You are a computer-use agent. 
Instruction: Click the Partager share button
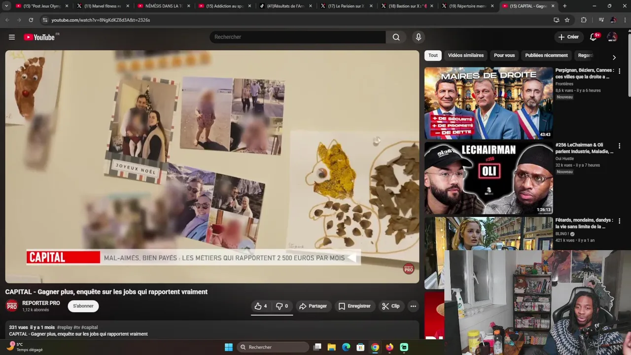pyautogui.click(x=313, y=306)
